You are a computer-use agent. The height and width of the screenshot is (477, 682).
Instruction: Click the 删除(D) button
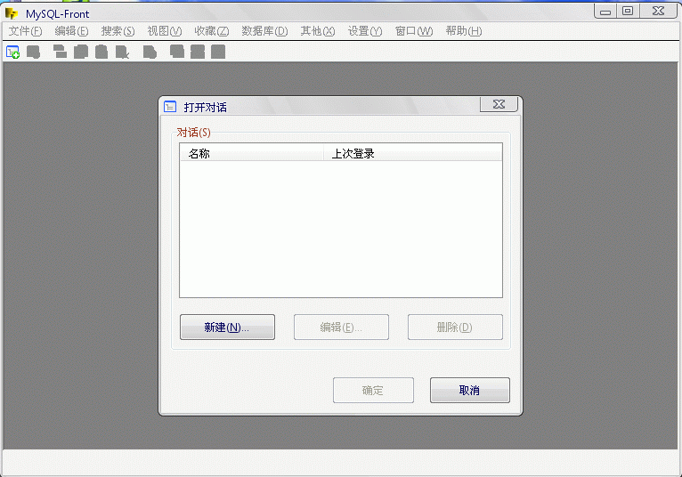pyautogui.click(x=455, y=327)
